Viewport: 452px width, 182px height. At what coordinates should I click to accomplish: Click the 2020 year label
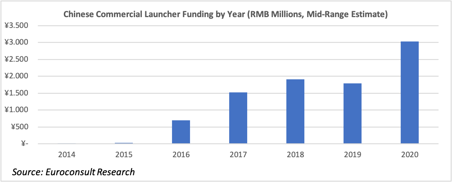pos(410,155)
